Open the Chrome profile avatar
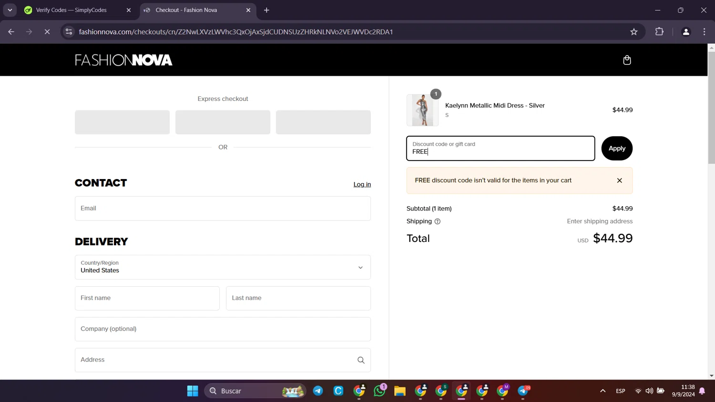Viewport: 715px width, 402px height. [686, 32]
